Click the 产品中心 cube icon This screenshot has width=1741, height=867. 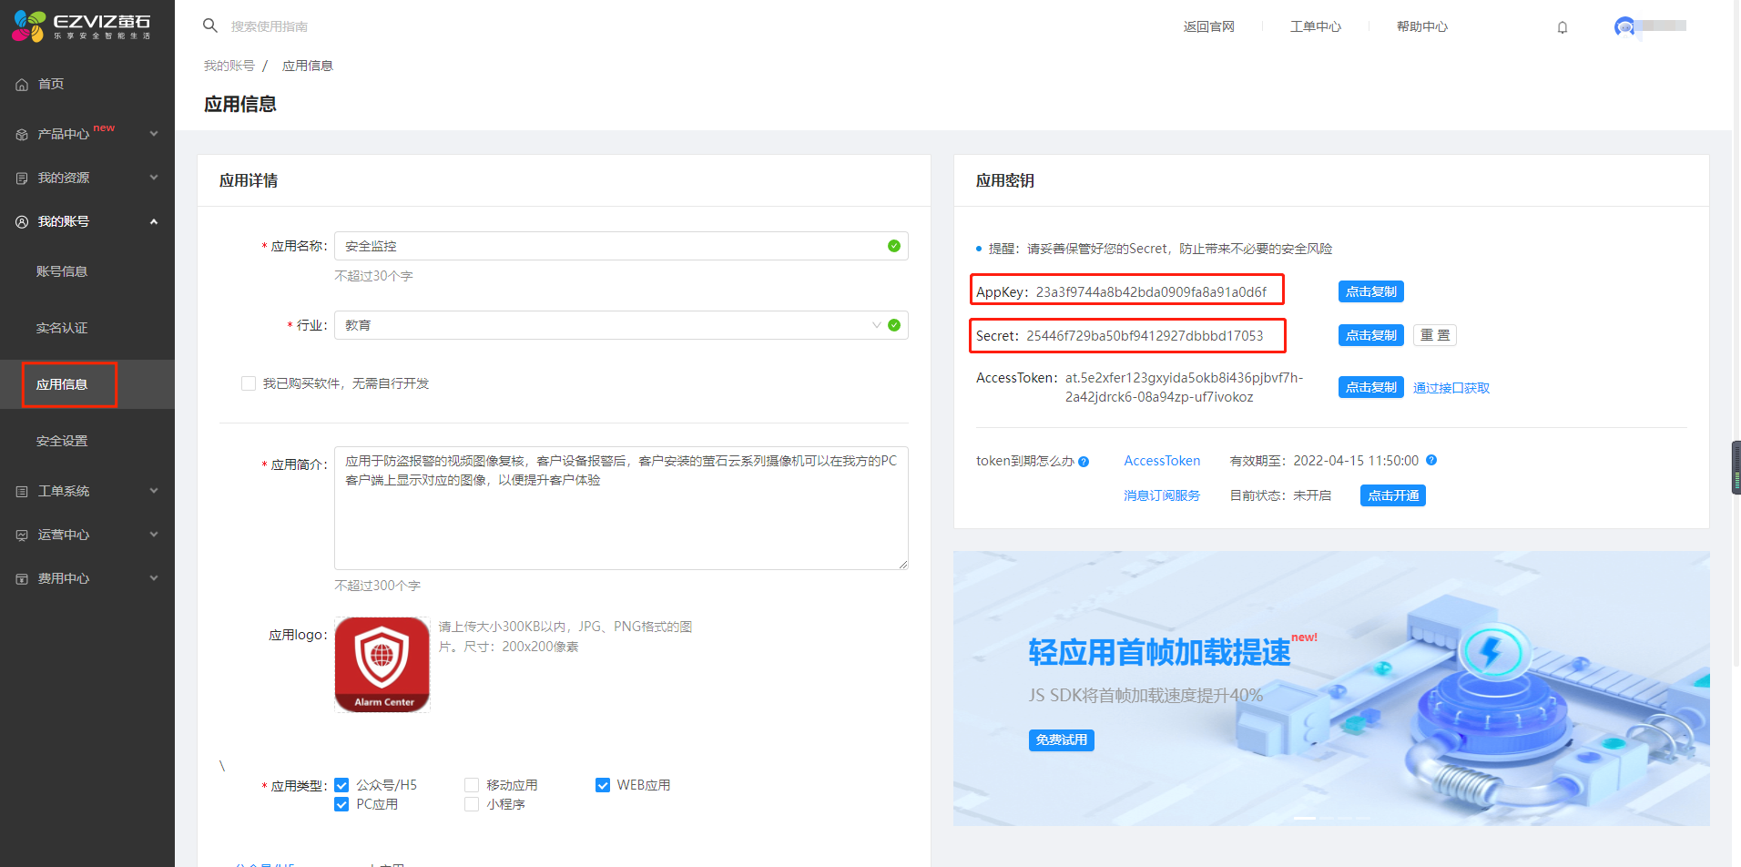(22, 135)
